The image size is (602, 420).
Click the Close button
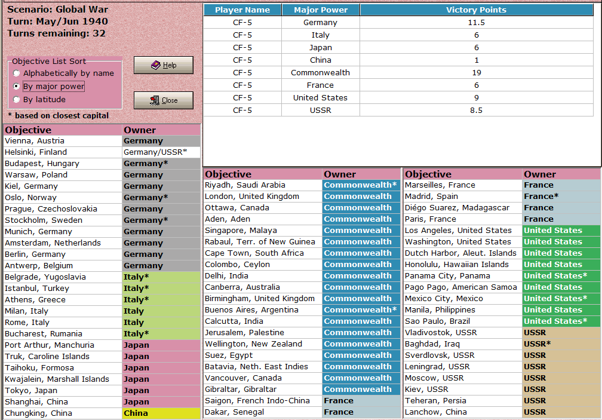(x=164, y=100)
